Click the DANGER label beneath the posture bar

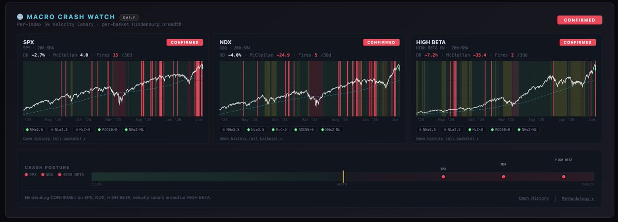click(x=588, y=184)
